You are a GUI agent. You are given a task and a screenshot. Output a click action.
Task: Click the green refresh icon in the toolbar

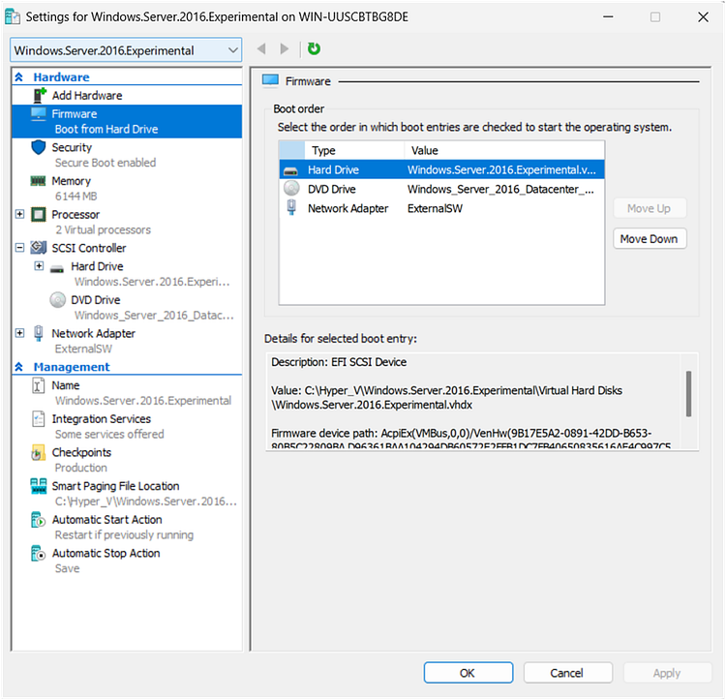click(x=314, y=48)
